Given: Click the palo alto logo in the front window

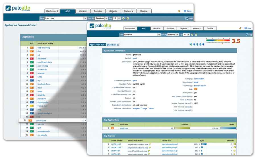Looking at the screenshot, I should pos(100,26).
